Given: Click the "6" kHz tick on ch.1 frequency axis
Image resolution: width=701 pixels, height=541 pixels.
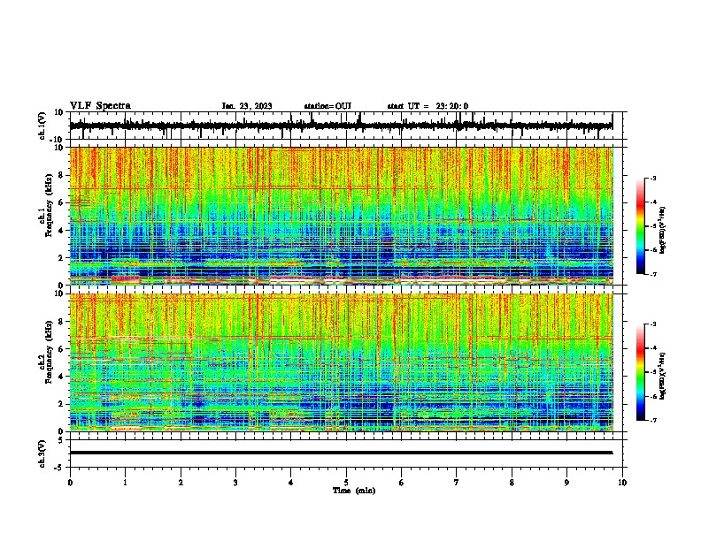Looking at the screenshot, I should [61, 202].
